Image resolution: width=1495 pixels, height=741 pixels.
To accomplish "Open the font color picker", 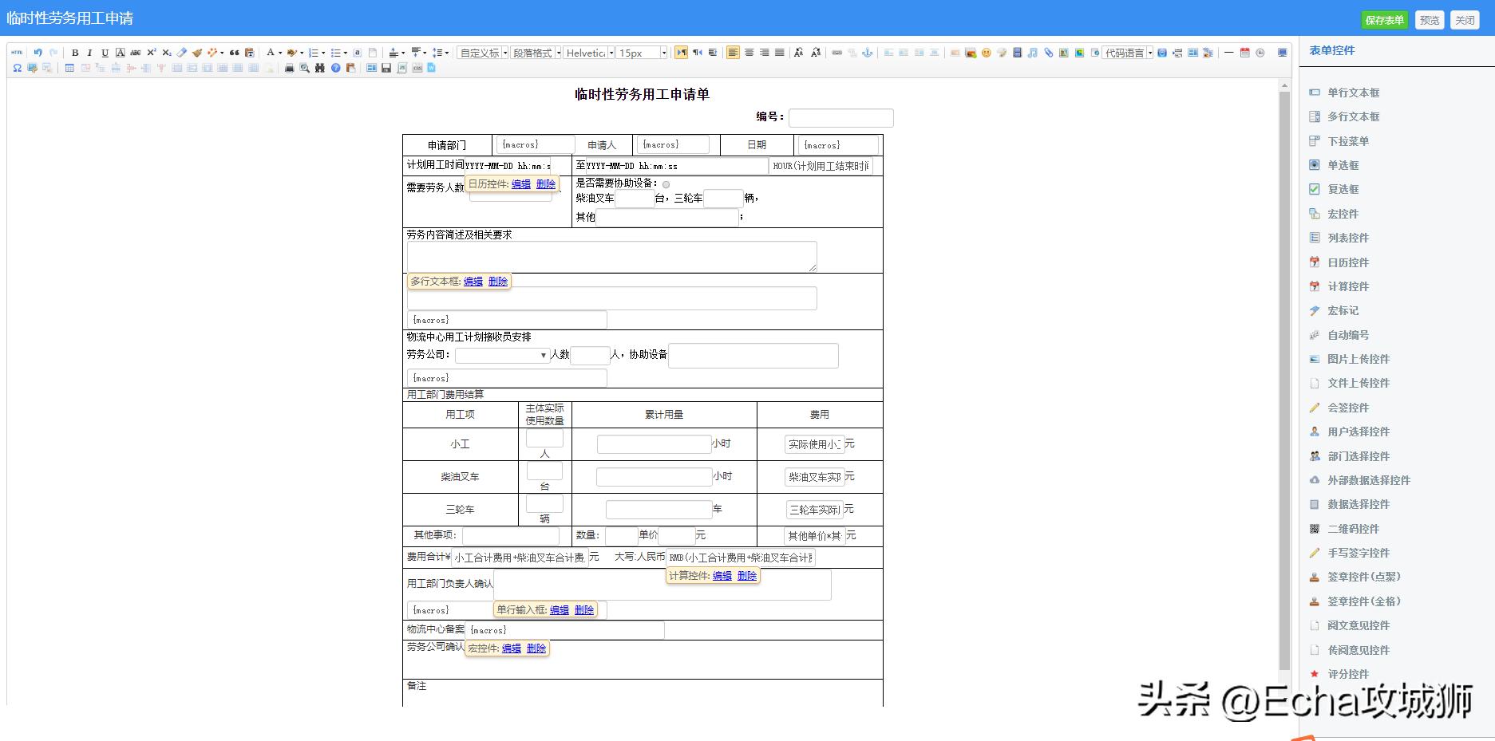I will pos(271,53).
